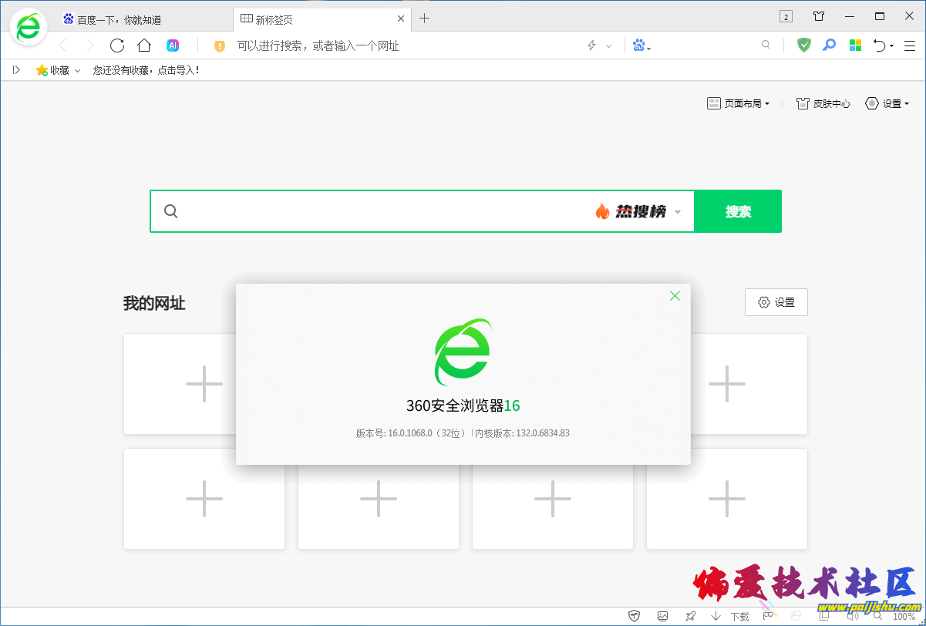Click the green 搜索 search button
The height and width of the screenshot is (626, 926).
[738, 210]
